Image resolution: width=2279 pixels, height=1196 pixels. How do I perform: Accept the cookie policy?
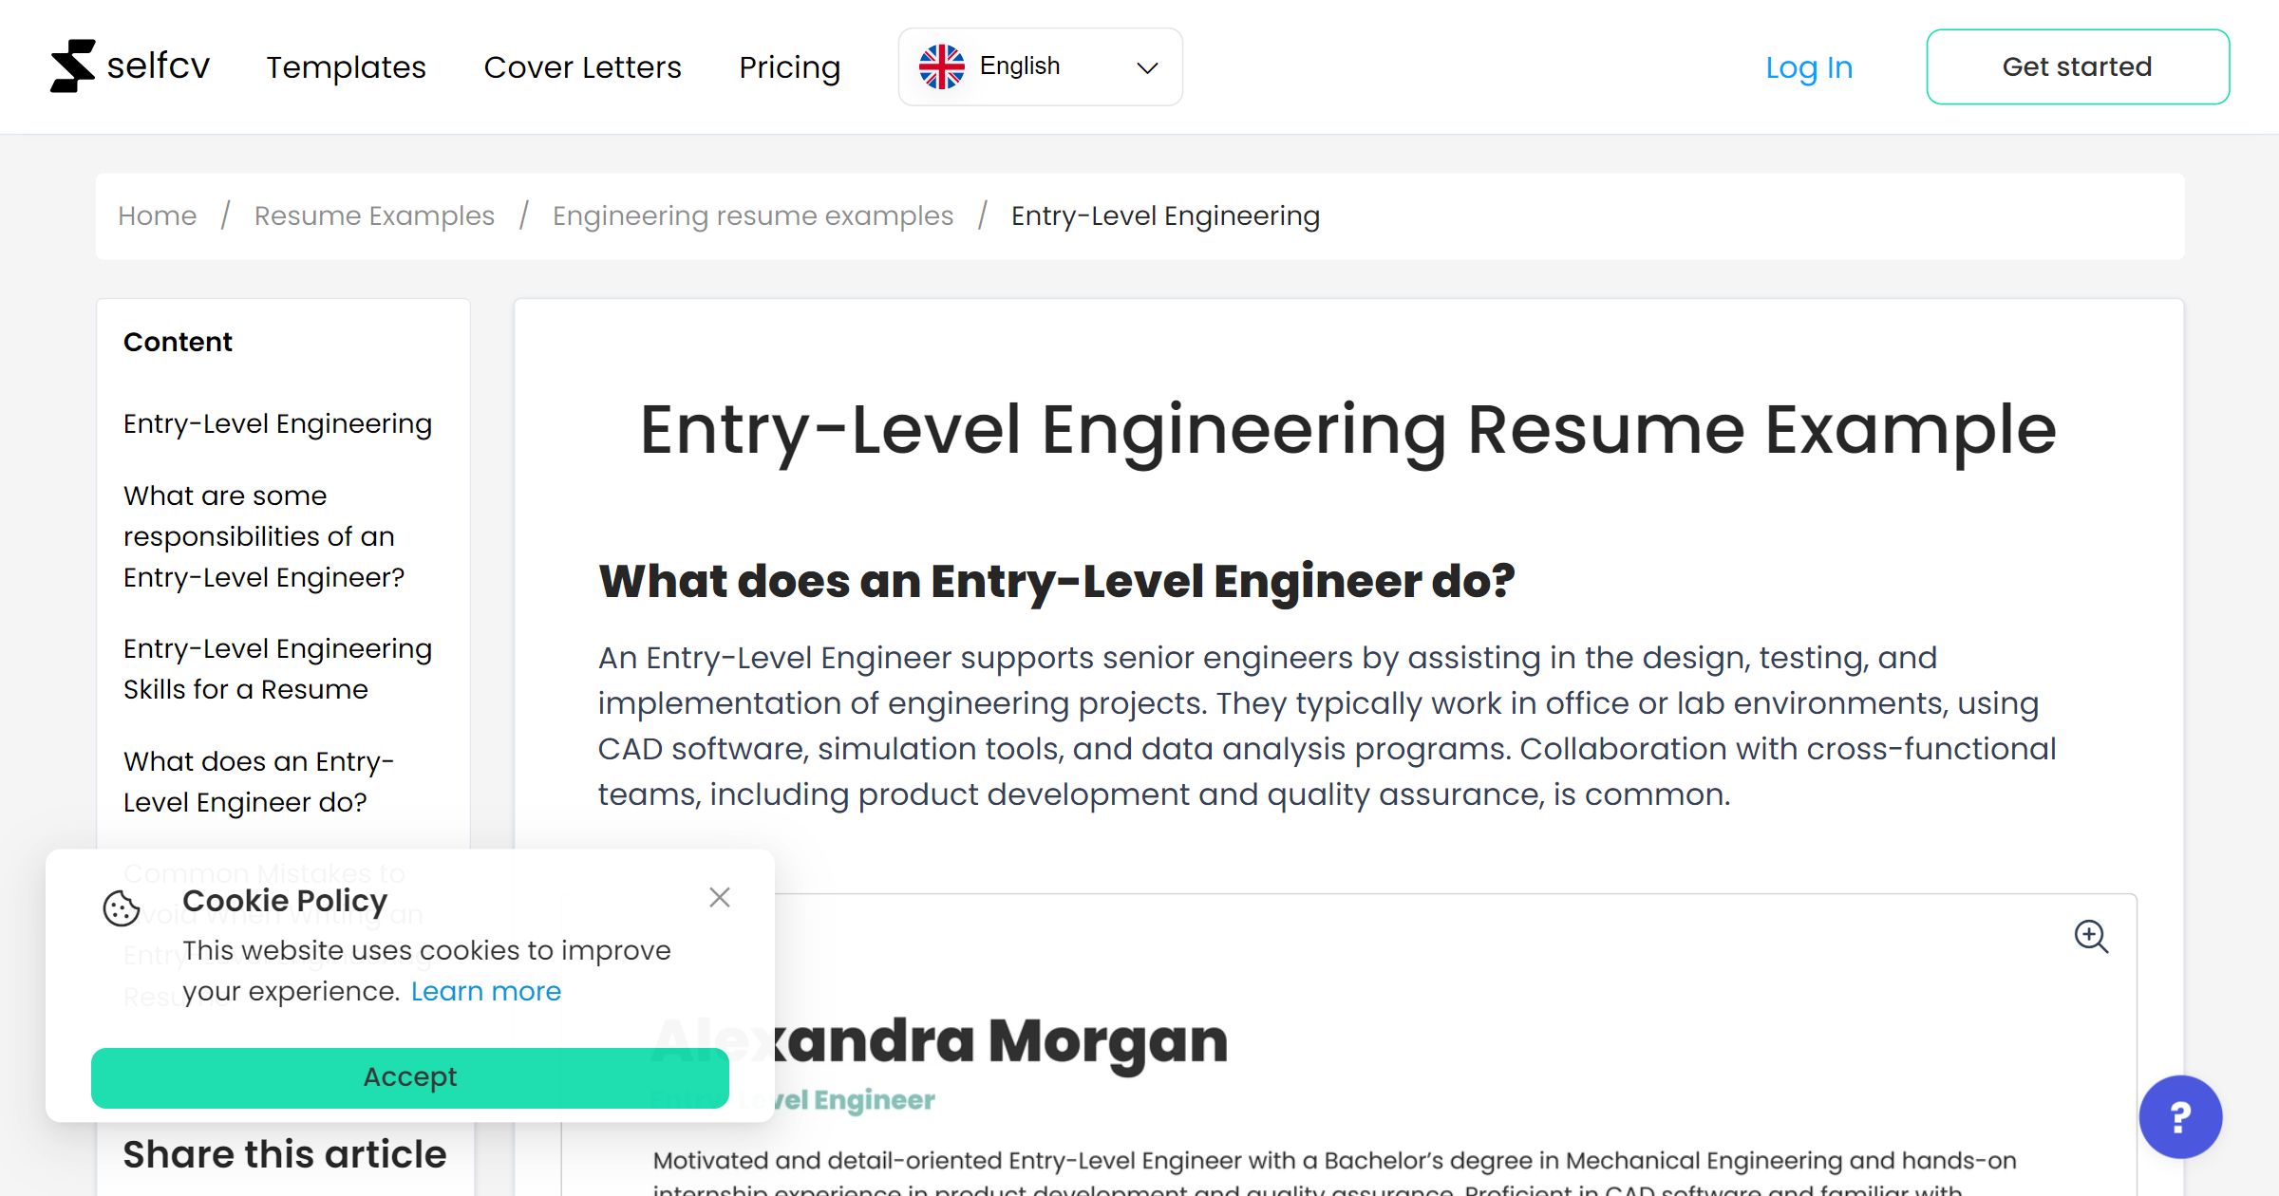pyautogui.click(x=409, y=1077)
